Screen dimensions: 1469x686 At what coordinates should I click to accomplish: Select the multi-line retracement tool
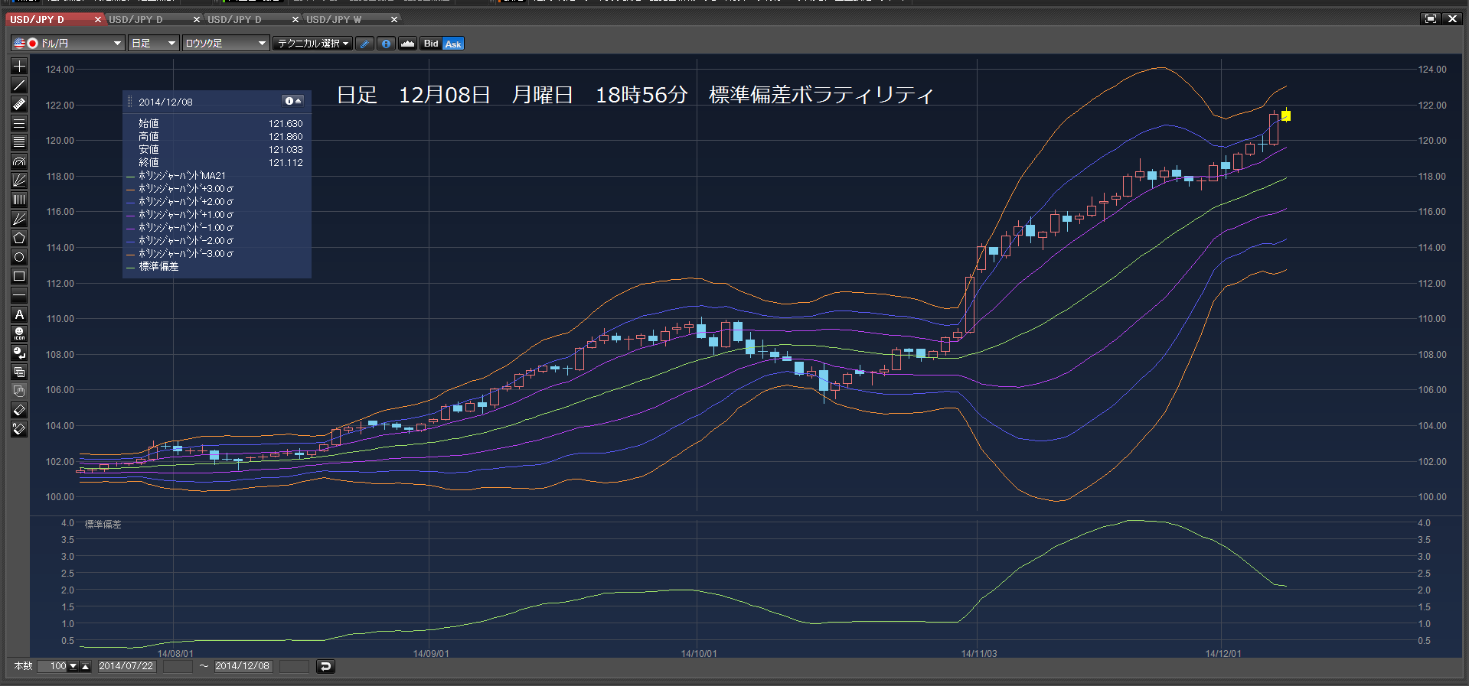pyautogui.click(x=19, y=142)
